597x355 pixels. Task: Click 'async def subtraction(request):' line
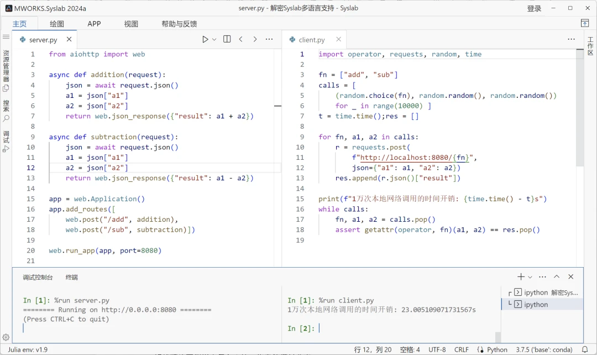click(x=113, y=137)
